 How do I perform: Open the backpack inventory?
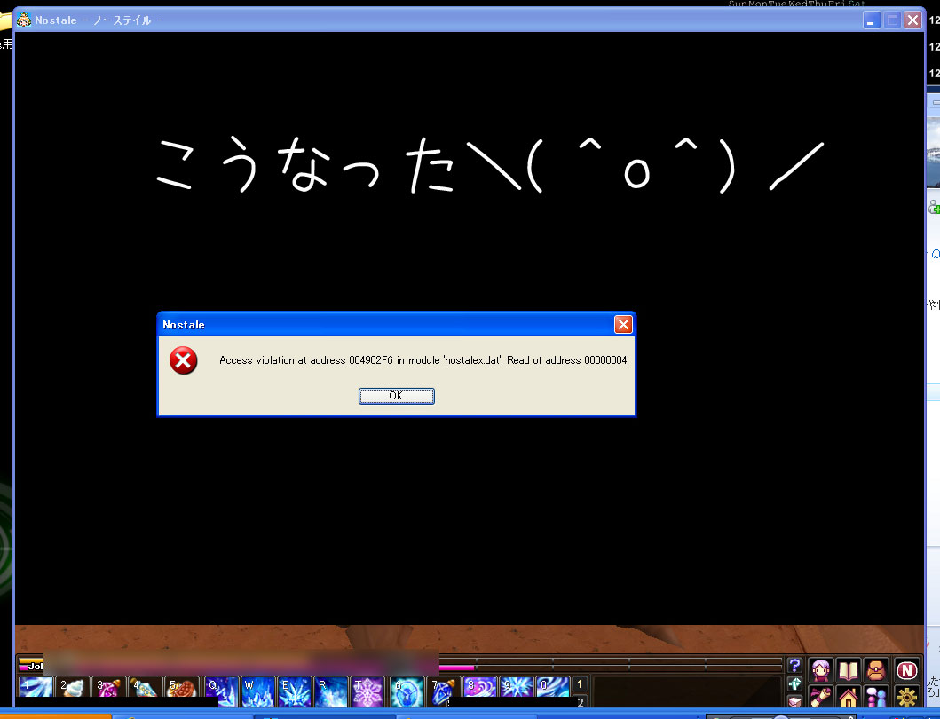tap(876, 670)
